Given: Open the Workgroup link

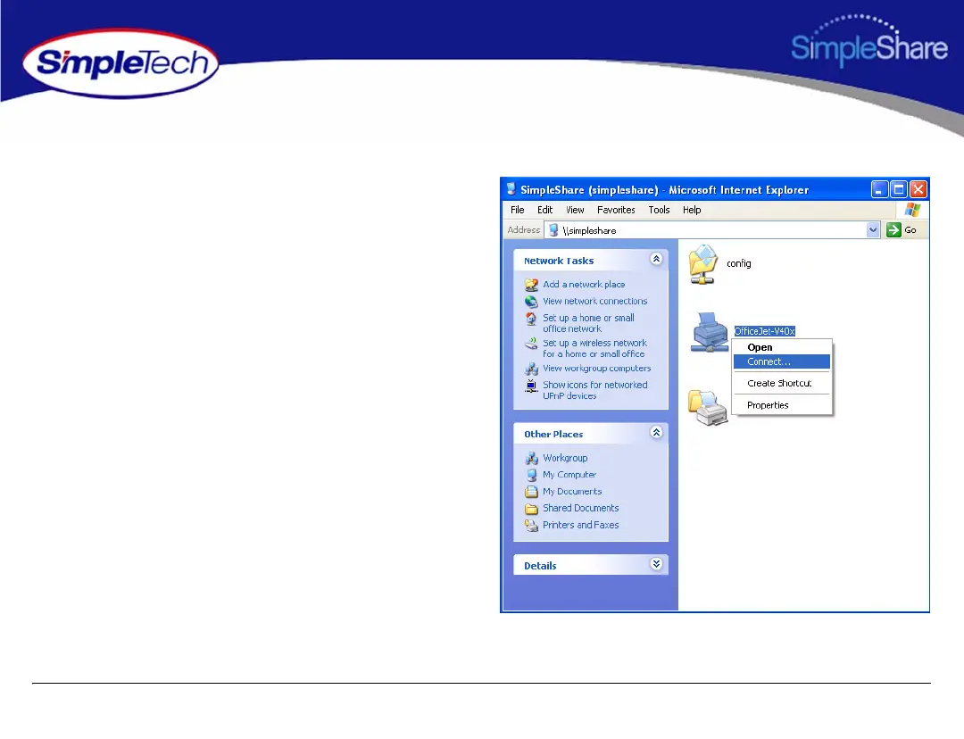Looking at the screenshot, I should pos(565,458).
